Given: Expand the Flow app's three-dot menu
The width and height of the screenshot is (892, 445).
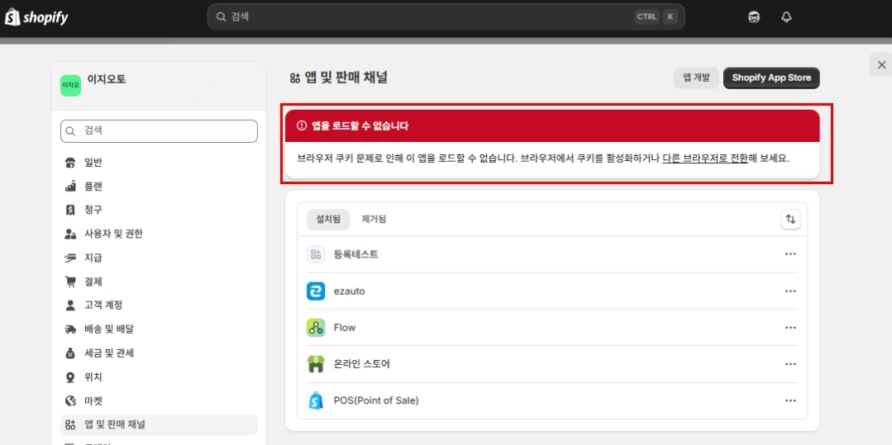Looking at the screenshot, I should coord(790,328).
